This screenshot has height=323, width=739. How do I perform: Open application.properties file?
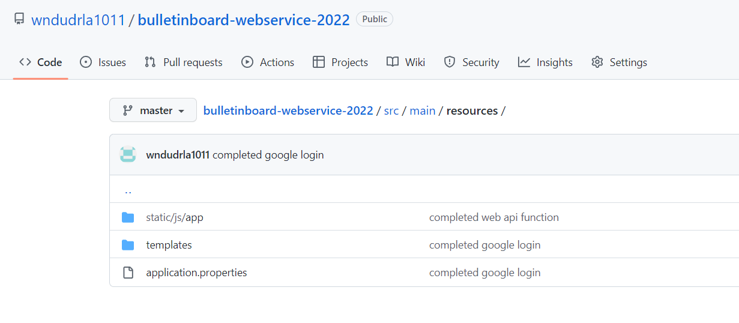pyautogui.click(x=197, y=273)
